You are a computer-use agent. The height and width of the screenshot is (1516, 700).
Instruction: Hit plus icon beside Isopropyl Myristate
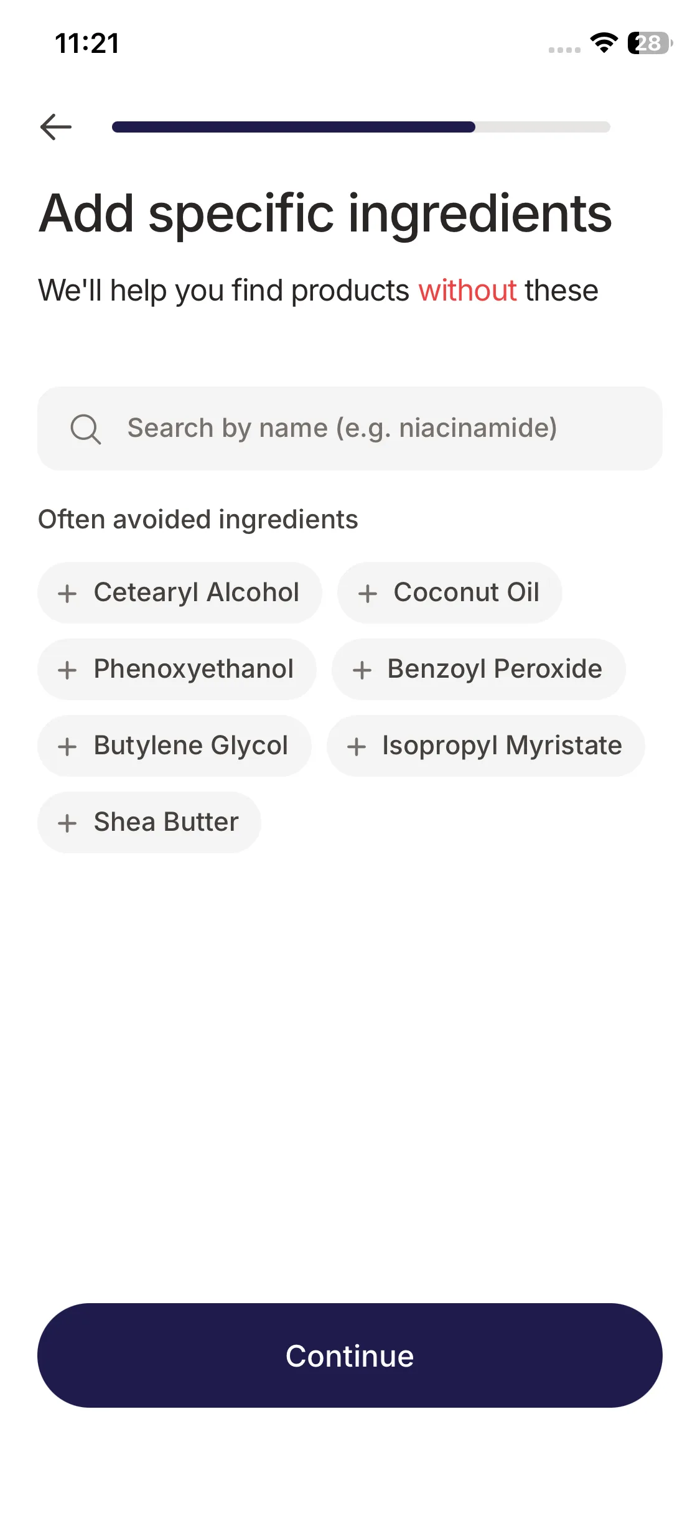(357, 747)
